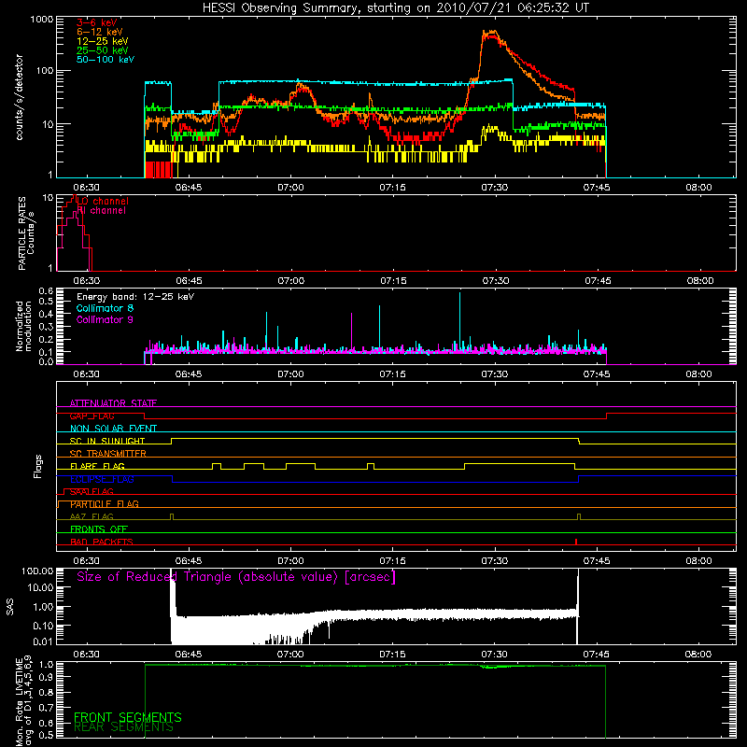
Task: Select the HI channel legend label
Action: (x=101, y=211)
